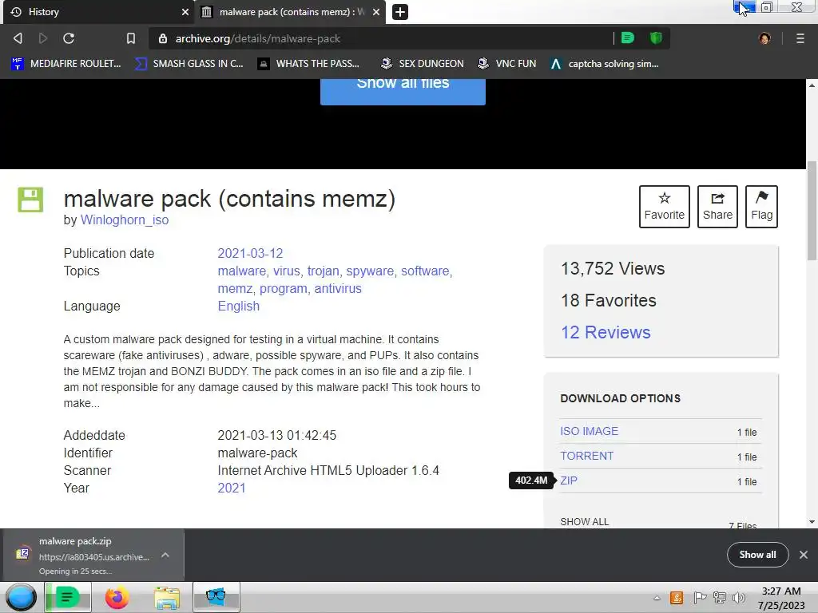Click the Show all files button
The width and height of the screenshot is (818, 613).
point(403,91)
